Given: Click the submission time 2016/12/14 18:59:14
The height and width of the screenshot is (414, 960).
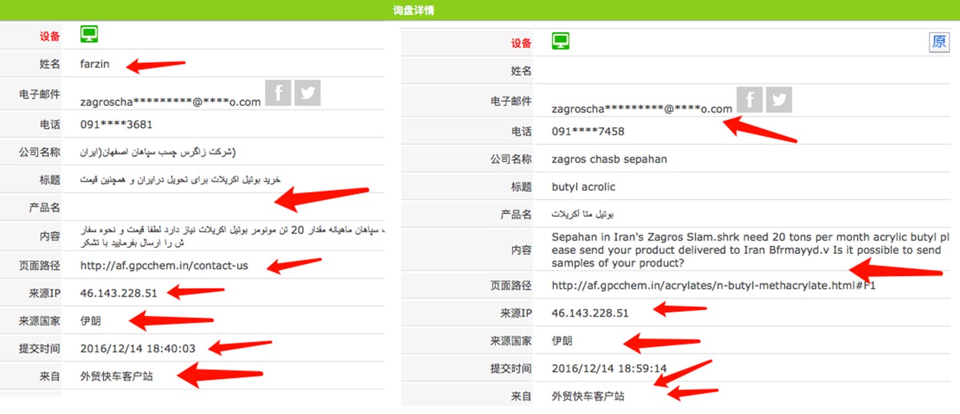Looking at the screenshot, I should (x=609, y=368).
